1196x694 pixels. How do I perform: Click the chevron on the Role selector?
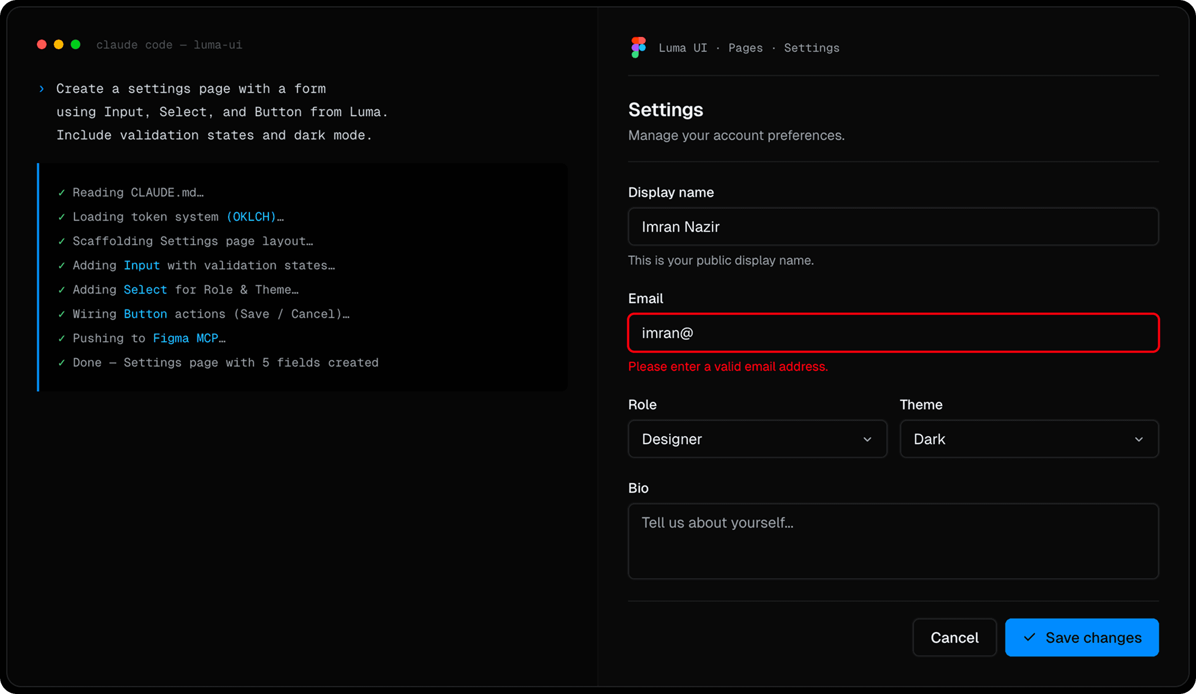[x=867, y=439]
